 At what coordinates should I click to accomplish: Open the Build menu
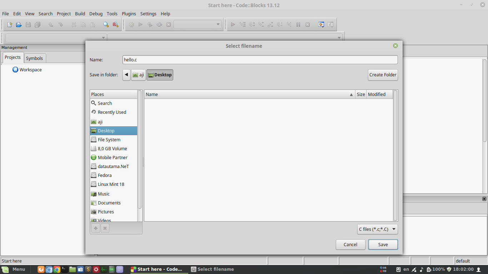80,14
